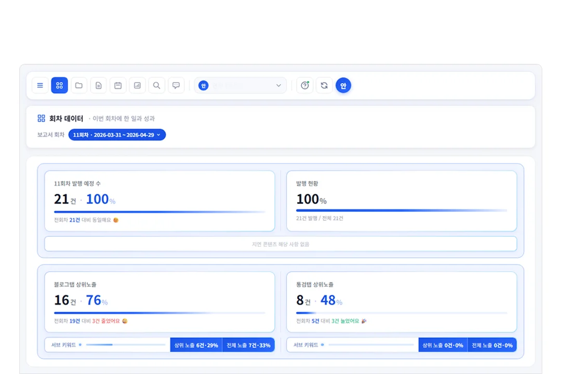
Task: Expand the account selector dropdown
Action: 241,86
